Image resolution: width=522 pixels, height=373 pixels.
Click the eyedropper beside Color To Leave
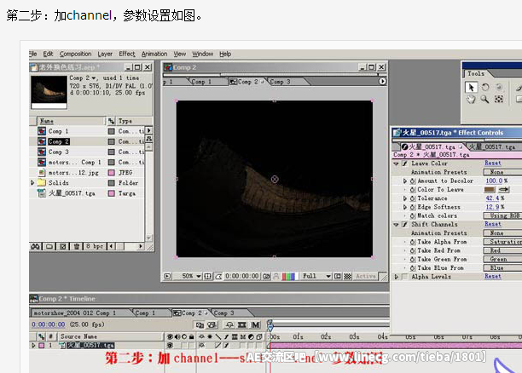[504, 190]
